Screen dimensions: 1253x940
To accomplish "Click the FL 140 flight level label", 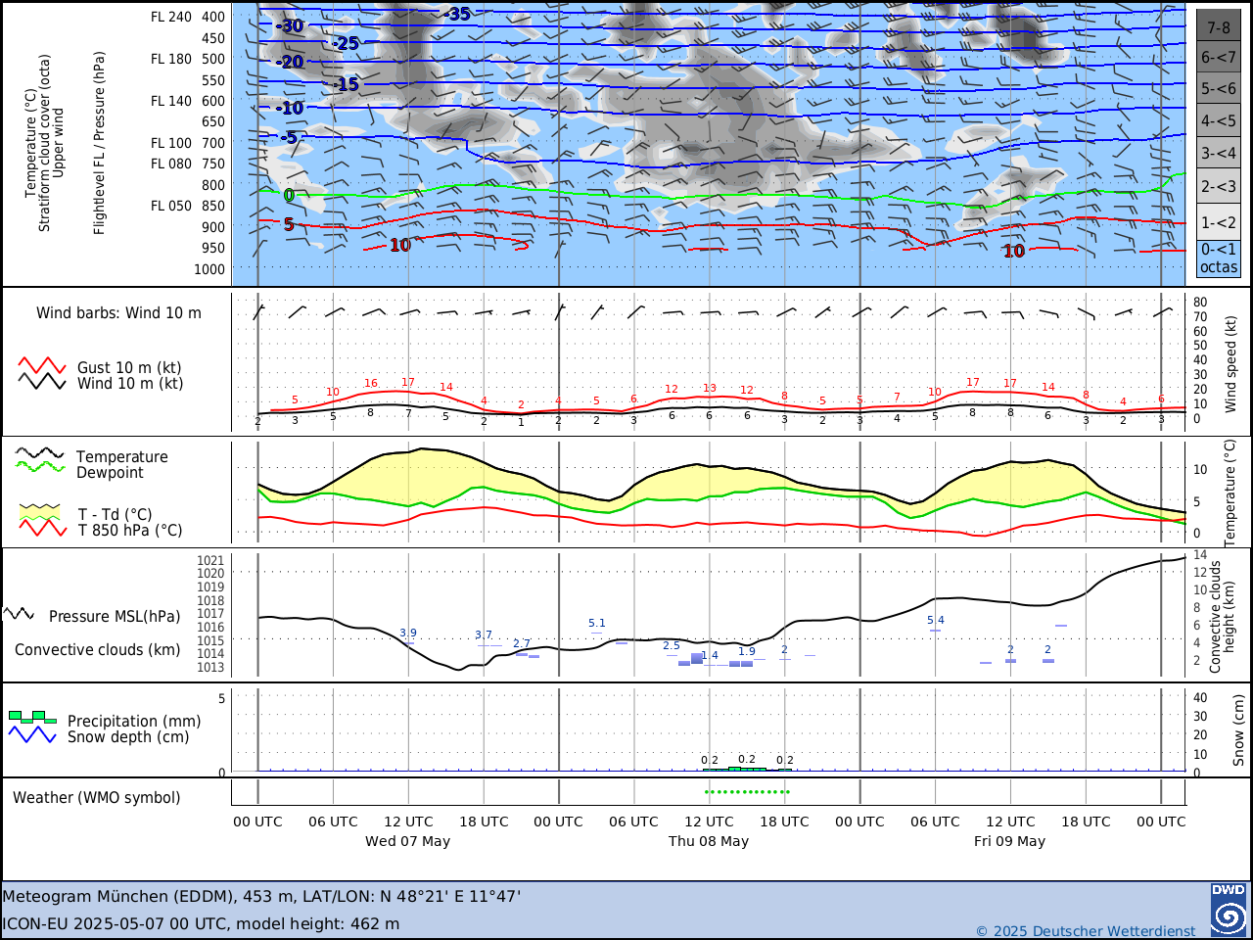I will click(x=171, y=101).
